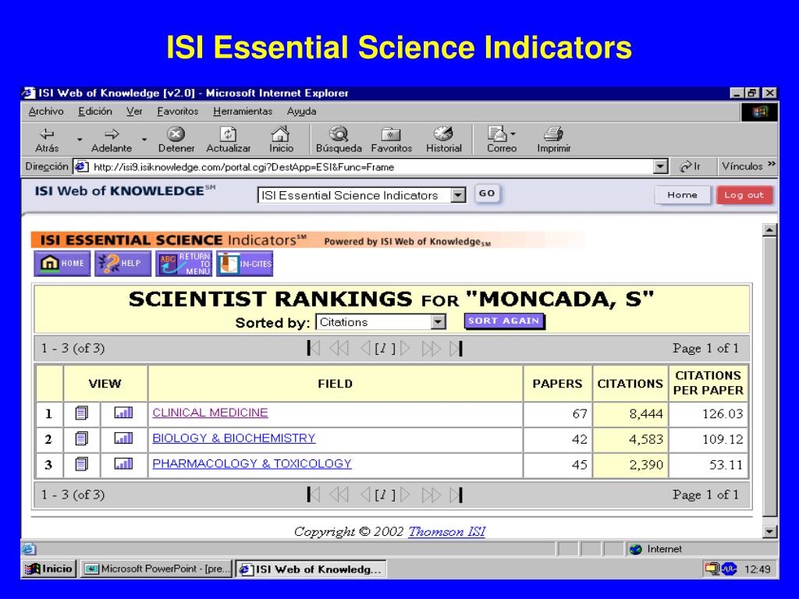
Task: Jump to last page in top pager
Action: coord(456,349)
